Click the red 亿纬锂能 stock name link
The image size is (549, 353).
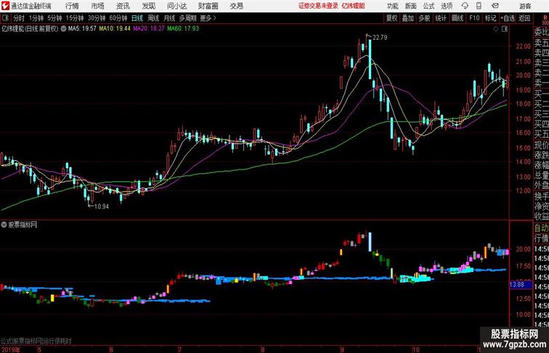click(x=353, y=6)
